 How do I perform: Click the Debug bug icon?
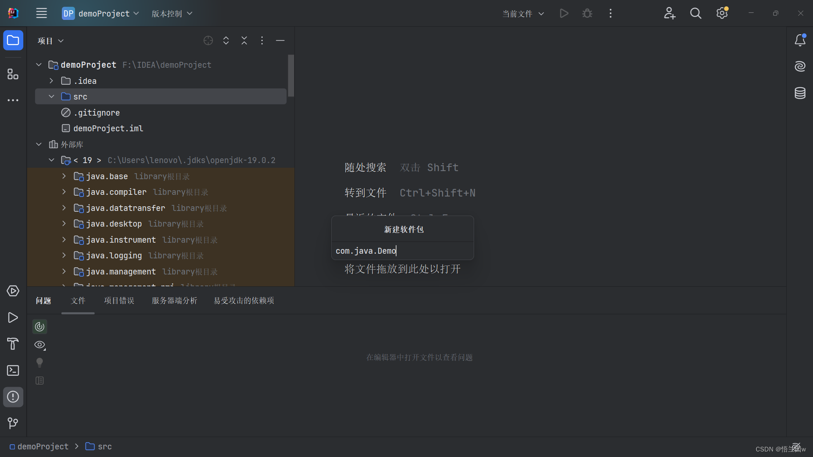[x=587, y=14]
